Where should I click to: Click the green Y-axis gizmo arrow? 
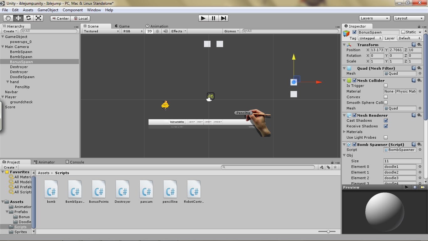pos(294,57)
